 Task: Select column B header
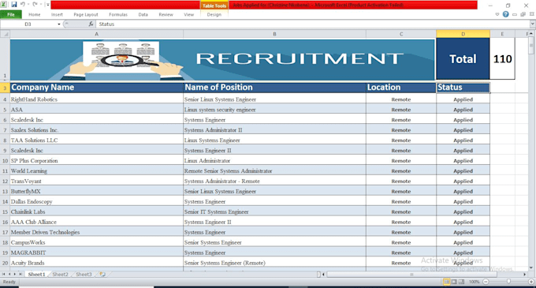click(x=274, y=34)
